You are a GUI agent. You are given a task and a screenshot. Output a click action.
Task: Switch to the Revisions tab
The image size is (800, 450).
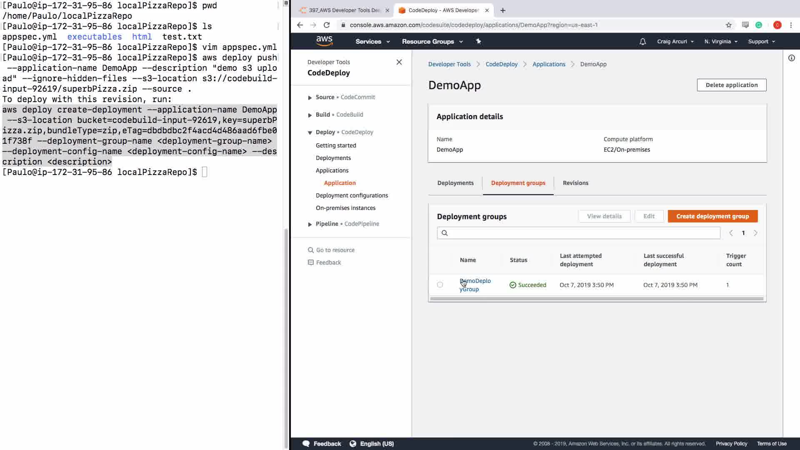click(575, 183)
